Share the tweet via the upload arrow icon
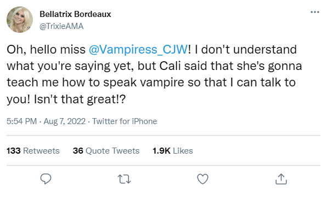 [281, 179]
